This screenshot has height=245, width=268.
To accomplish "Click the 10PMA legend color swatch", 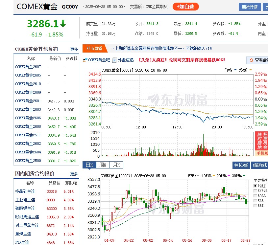I will 214,176.
